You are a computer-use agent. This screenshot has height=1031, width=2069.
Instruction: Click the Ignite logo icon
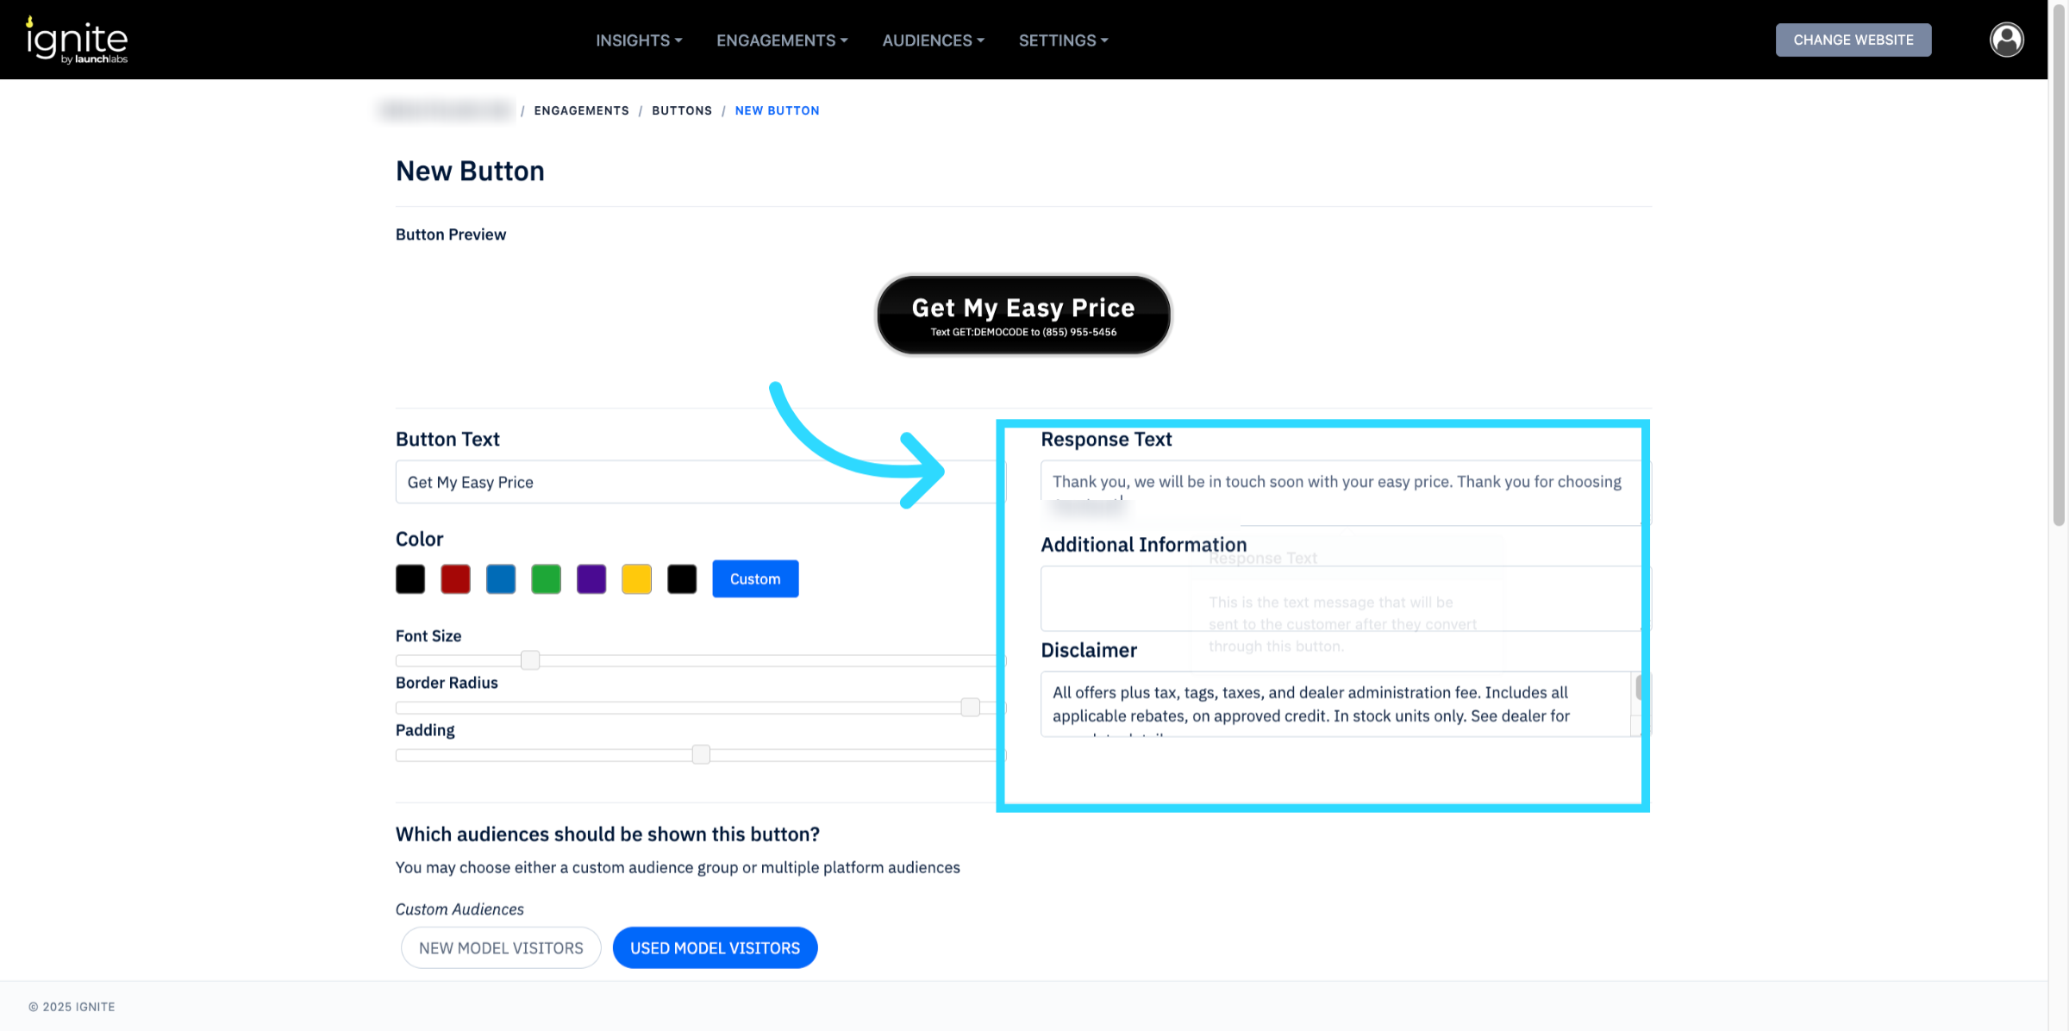point(77,40)
